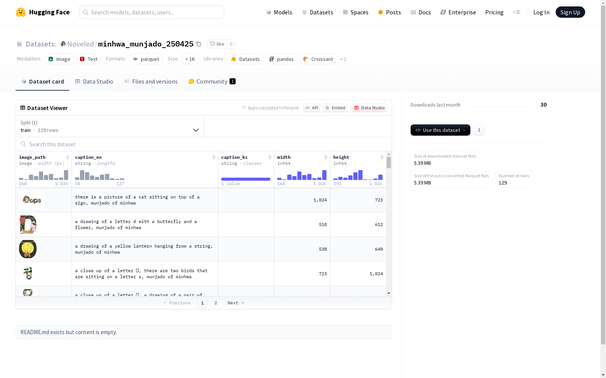Copy dataset name with the copy icon
The height and width of the screenshot is (378, 606).
198,44
